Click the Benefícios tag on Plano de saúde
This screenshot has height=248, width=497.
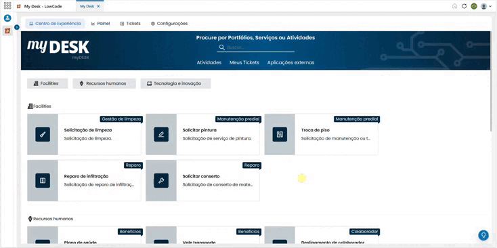130,232
